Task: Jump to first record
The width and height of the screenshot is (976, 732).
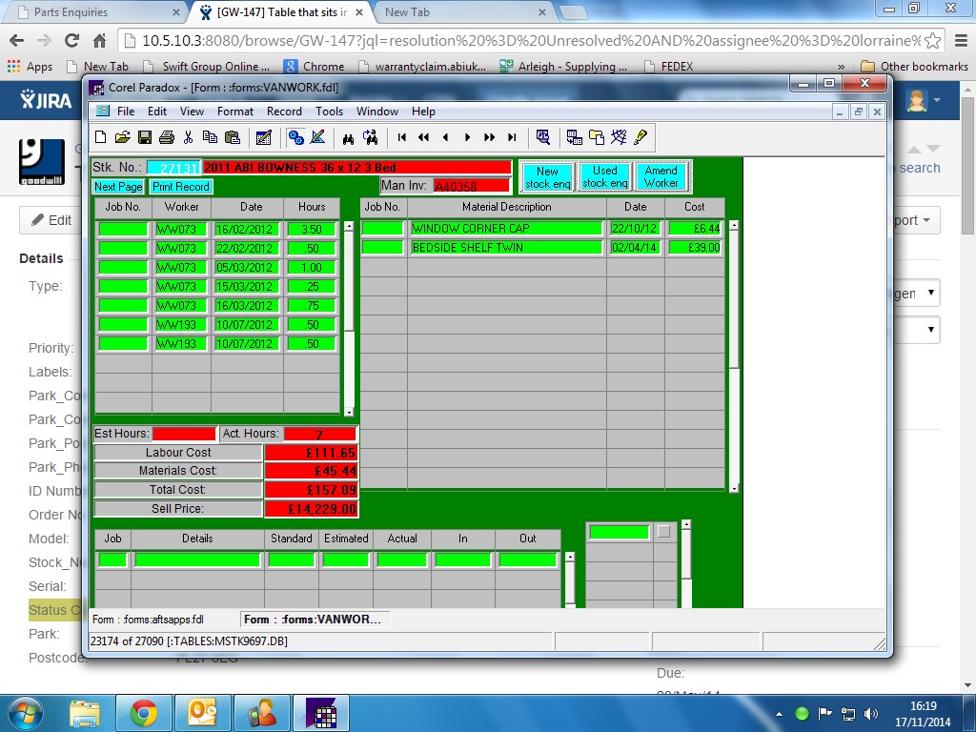Action: pyautogui.click(x=401, y=137)
